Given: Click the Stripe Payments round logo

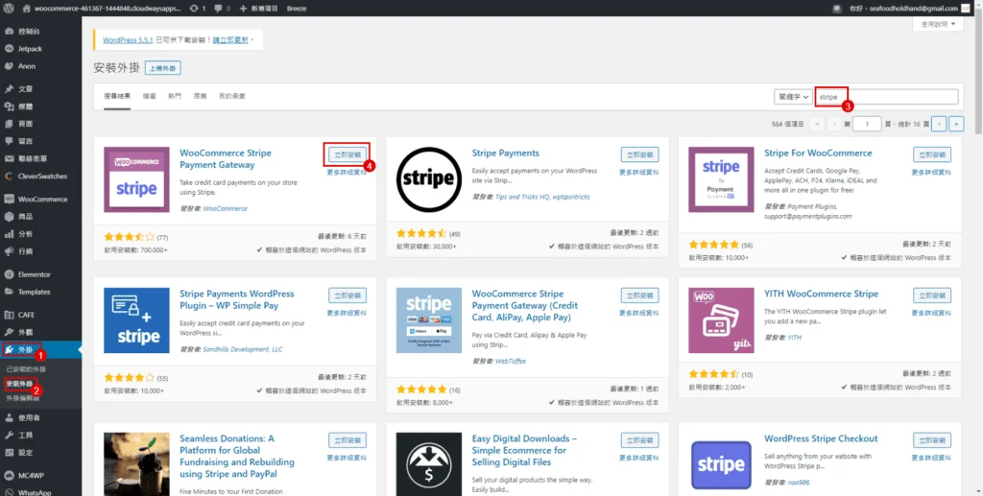Looking at the screenshot, I should point(429,179).
